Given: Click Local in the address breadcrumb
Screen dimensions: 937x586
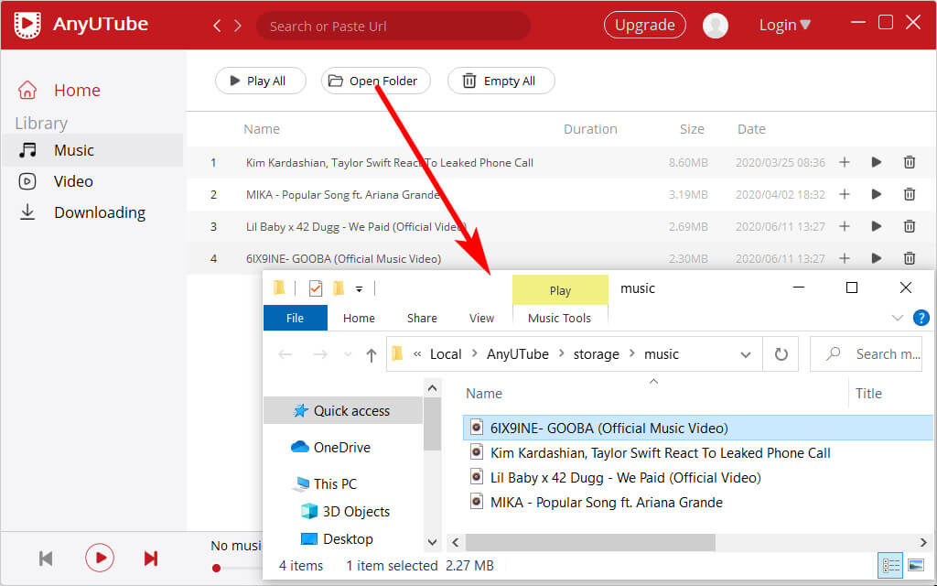Looking at the screenshot, I should (x=446, y=354).
